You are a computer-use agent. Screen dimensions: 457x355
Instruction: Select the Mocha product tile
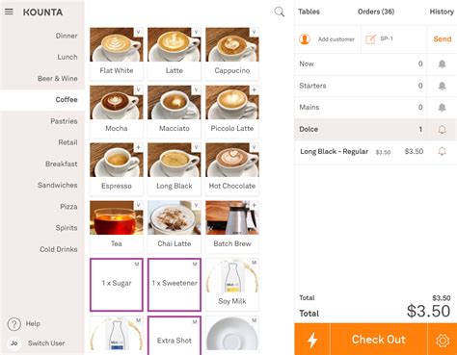pyautogui.click(x=117, y=112)
